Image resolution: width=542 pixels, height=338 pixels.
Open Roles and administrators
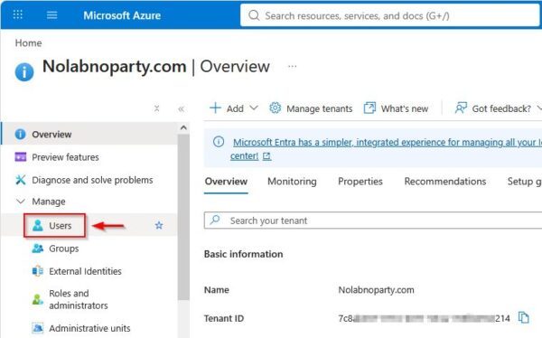click(x=78, y=299)
